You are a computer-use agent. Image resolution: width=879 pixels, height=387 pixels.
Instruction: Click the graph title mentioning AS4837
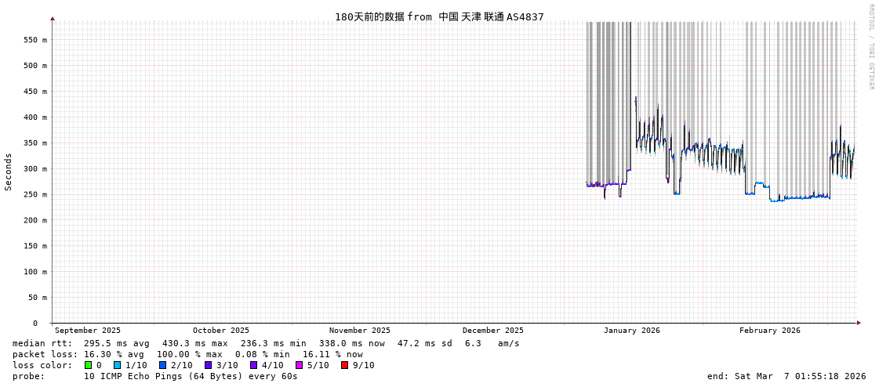point(439,16)
